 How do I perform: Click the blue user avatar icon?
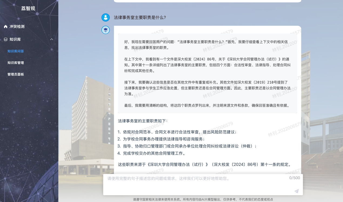[x=105, y=18]
